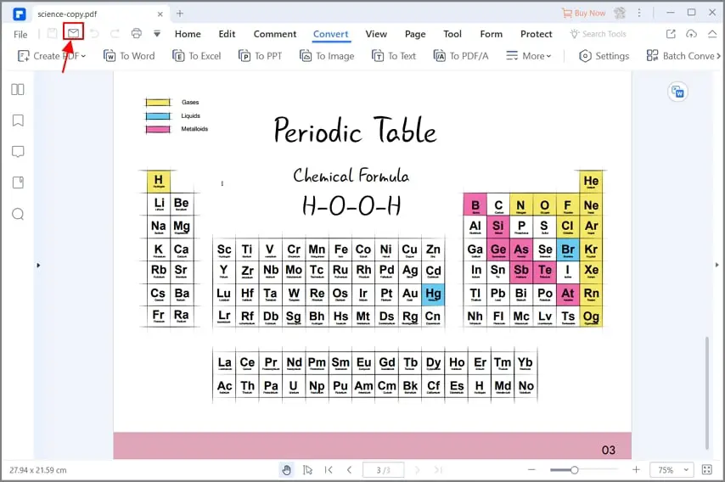Convert document using To Word button
This screenshot has width=725, height=482.
129,56
